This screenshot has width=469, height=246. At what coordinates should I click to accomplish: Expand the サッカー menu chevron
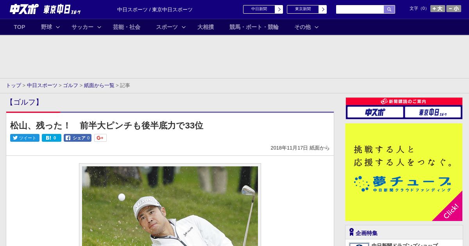pos(99,27)
